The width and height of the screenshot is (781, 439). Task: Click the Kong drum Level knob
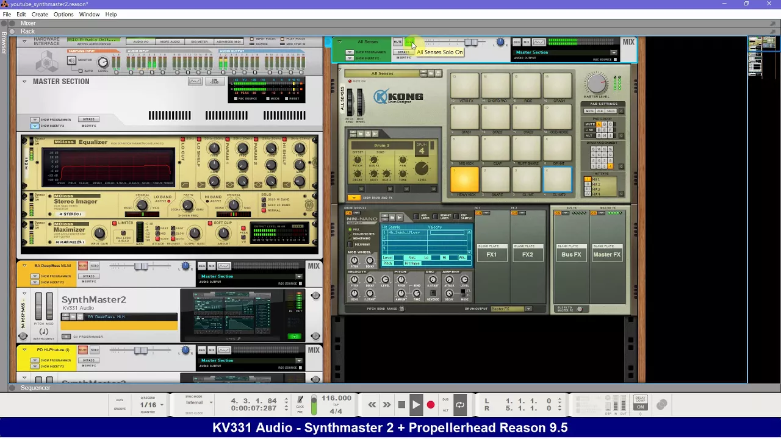[x=422, y=168]
